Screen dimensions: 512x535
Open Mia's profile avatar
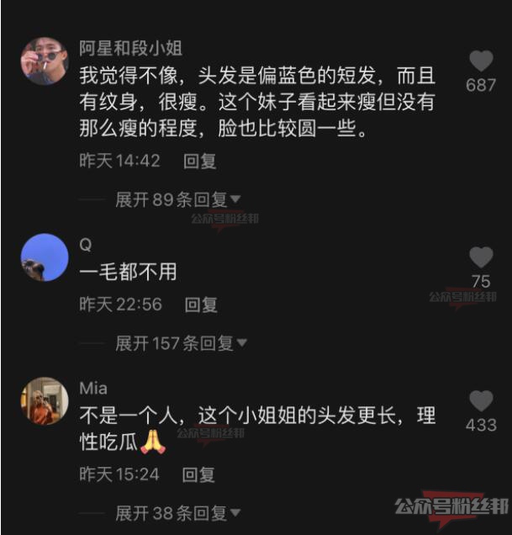[x=45, y=401]
